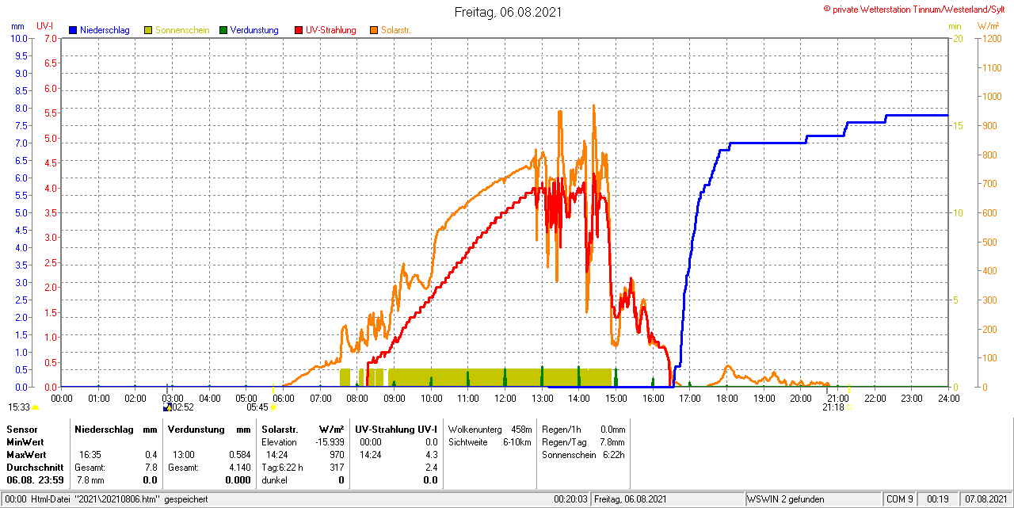Click the yellow Sonnenschein legend swatch
The width and height of the screenshot is (1014, 508).
tap(149, 30)
